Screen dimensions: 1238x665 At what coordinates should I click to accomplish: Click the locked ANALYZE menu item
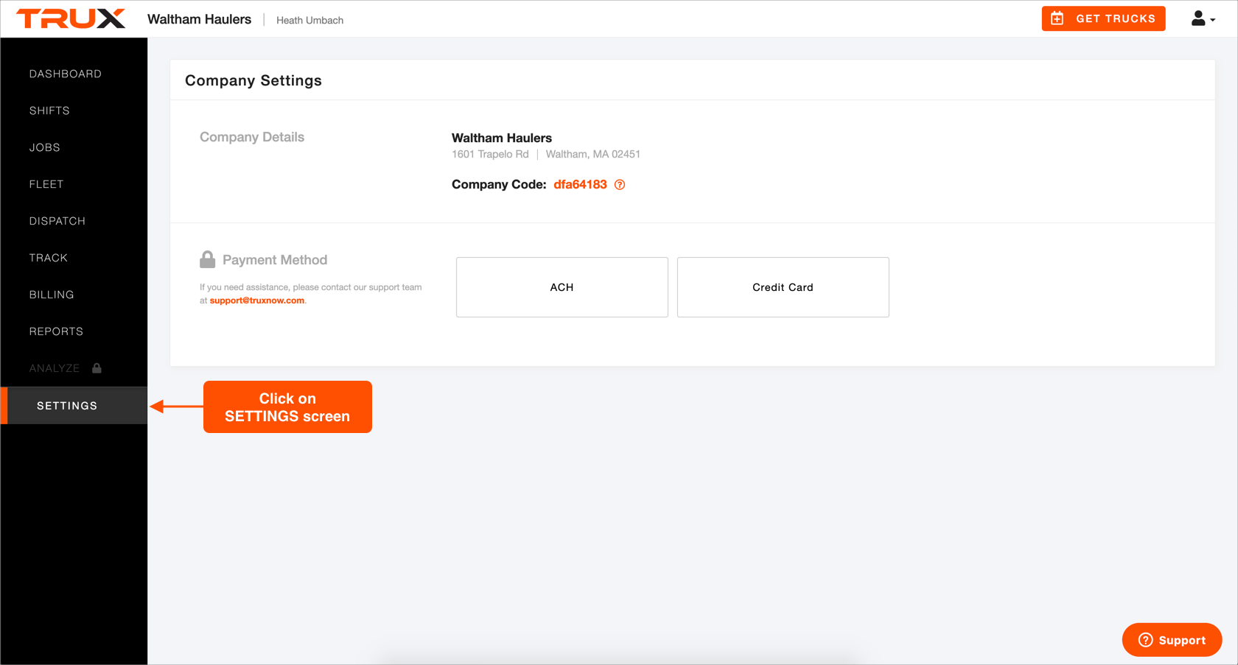tap(55, 368)
